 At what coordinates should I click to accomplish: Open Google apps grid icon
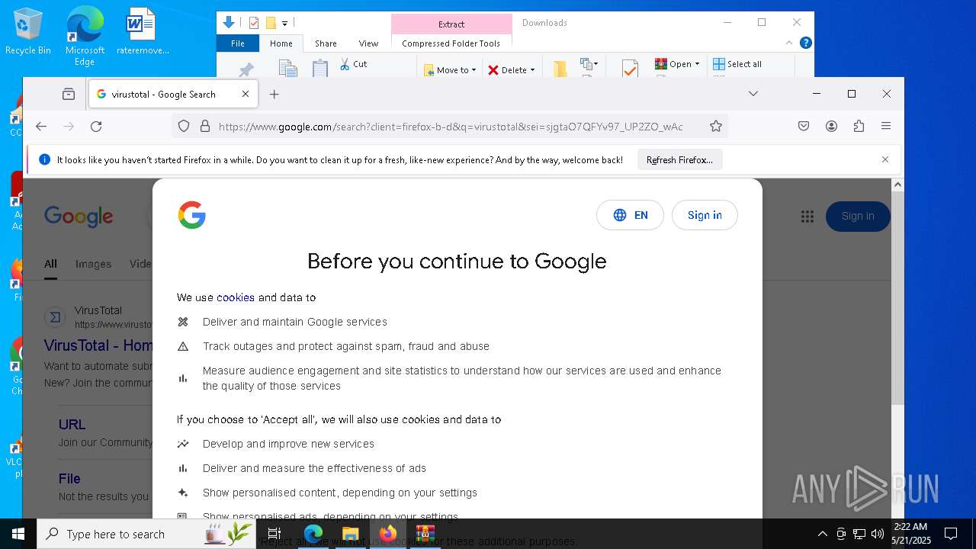(807, 217)
